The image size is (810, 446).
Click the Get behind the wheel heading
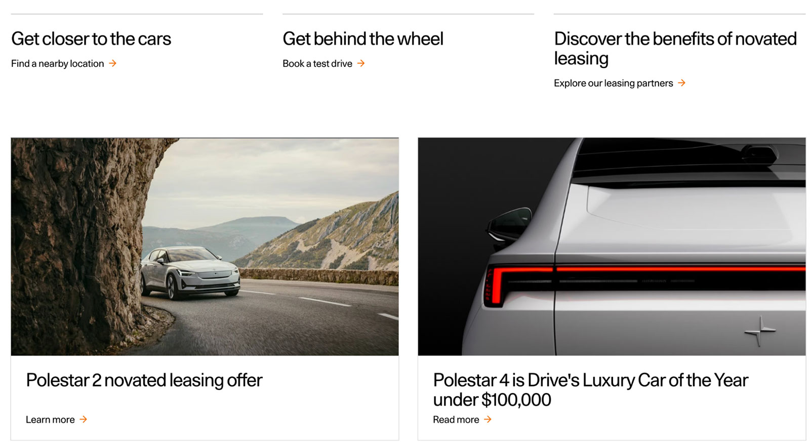click(363, 39)
